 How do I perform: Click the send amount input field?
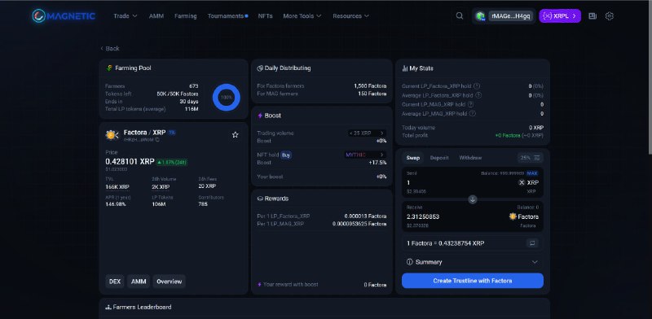pyautogui.click(x=457, y=183)
